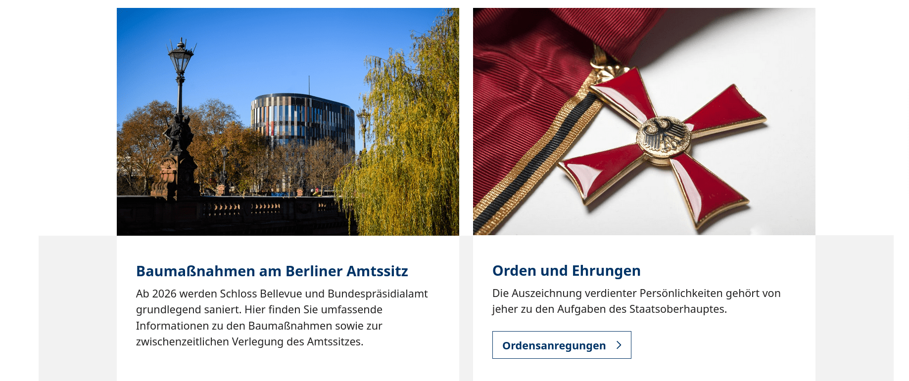Click the word Amtssitz in the left heading
The height and width of the screenshot is (381, 909).
(377, 271)
